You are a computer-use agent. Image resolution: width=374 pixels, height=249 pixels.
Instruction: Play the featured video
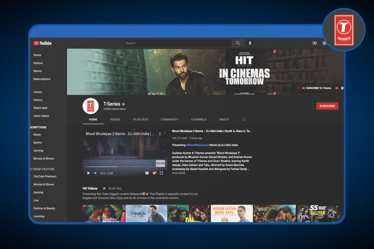pos(88,173)
